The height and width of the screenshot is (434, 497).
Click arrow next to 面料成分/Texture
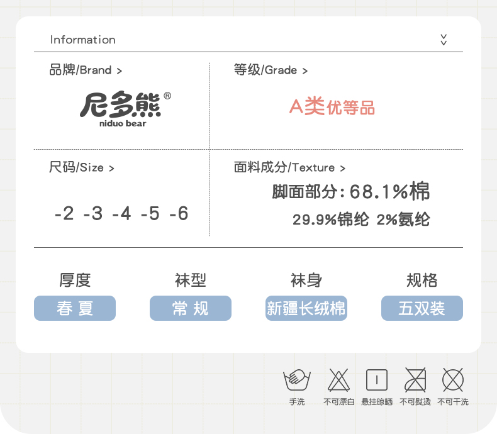coord(342,169)
